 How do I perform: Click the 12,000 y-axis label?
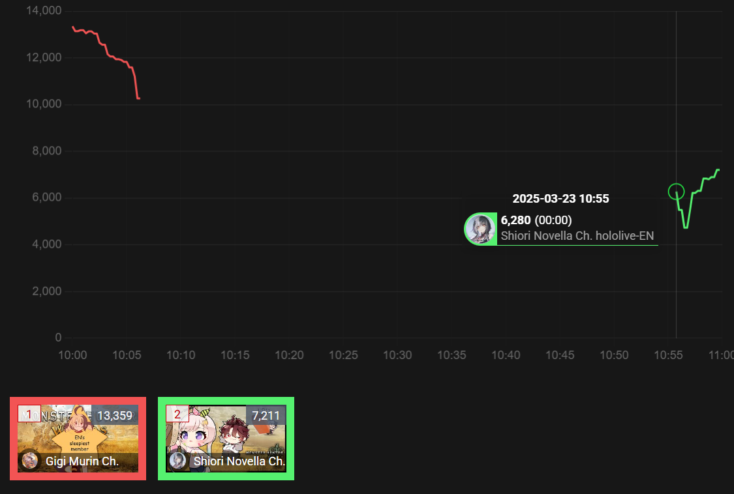click(x=44, y=57)
